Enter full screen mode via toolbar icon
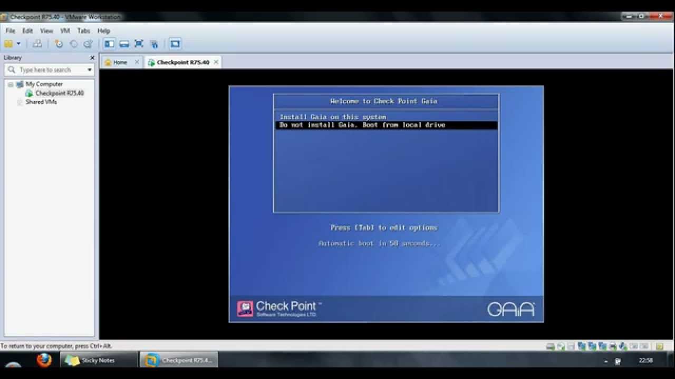Screen dimensions: 675x379 pyautogui.click(x=139, y=44)
